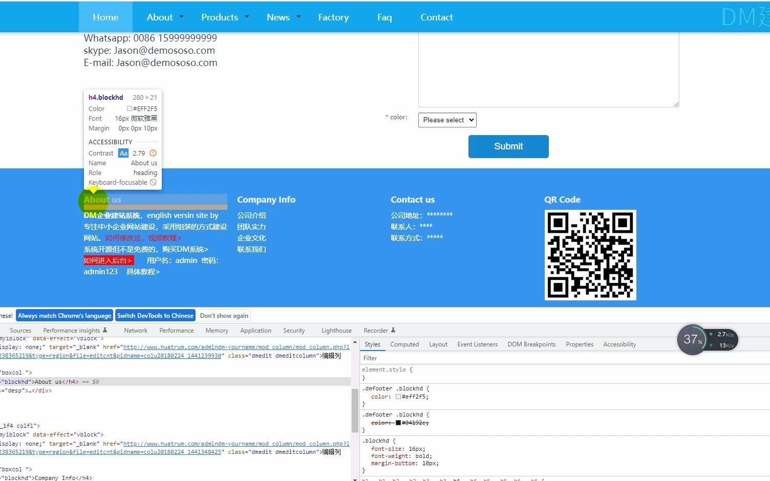Viewport: 770px width, 481px height.
Task: Click the 具体教程> link
Action: pos(143,272)
